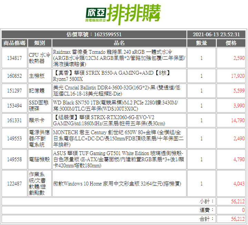Image resolution: width=248 pixels, height=225 pixels.
Task: Click the total value 56,212 beside 合計
Action: click(238, 219)
